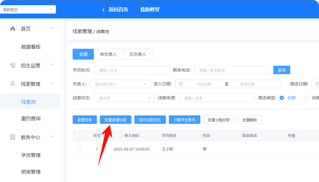Click the 批量删除 button
Viewport: 319px width, 182px height.
pos(250,120)
